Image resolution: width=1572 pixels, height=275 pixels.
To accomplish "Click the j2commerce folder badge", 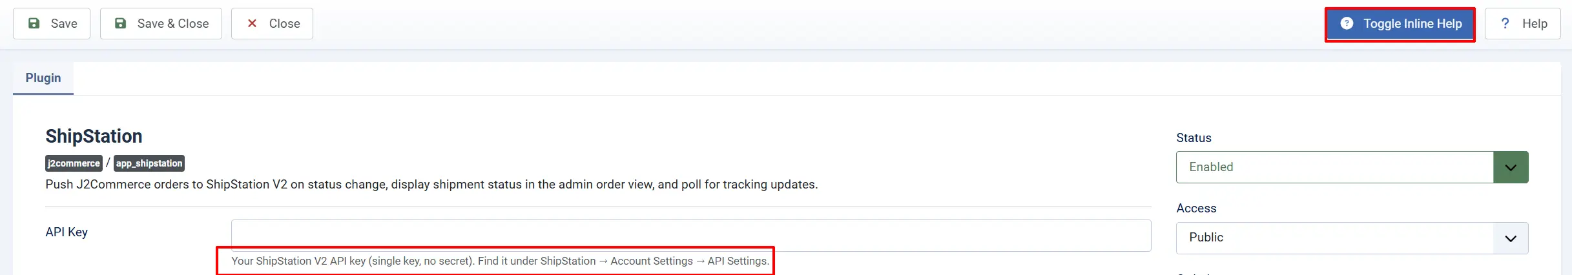I will [x=74, y=163].
